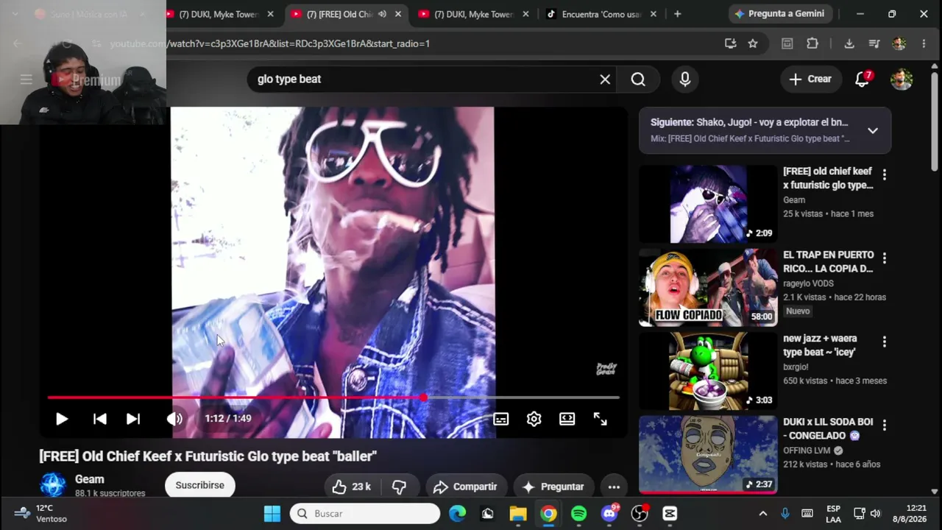The image size is (942, 530).
Task: Click the 'Crear' button
Action: (810, 79)
